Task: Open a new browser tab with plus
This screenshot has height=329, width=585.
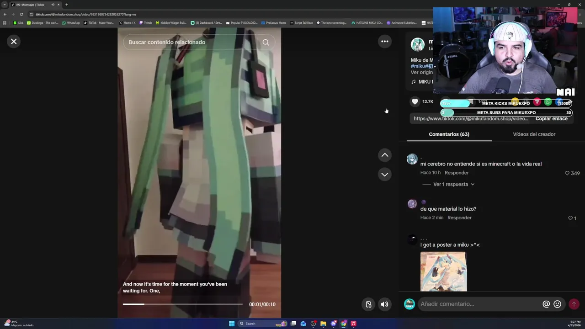Action: click(66, 5)
